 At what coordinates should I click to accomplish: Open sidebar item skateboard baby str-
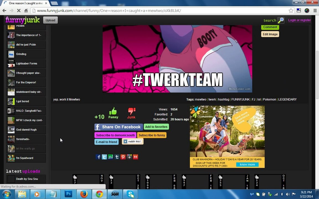(x=26, y=92)
